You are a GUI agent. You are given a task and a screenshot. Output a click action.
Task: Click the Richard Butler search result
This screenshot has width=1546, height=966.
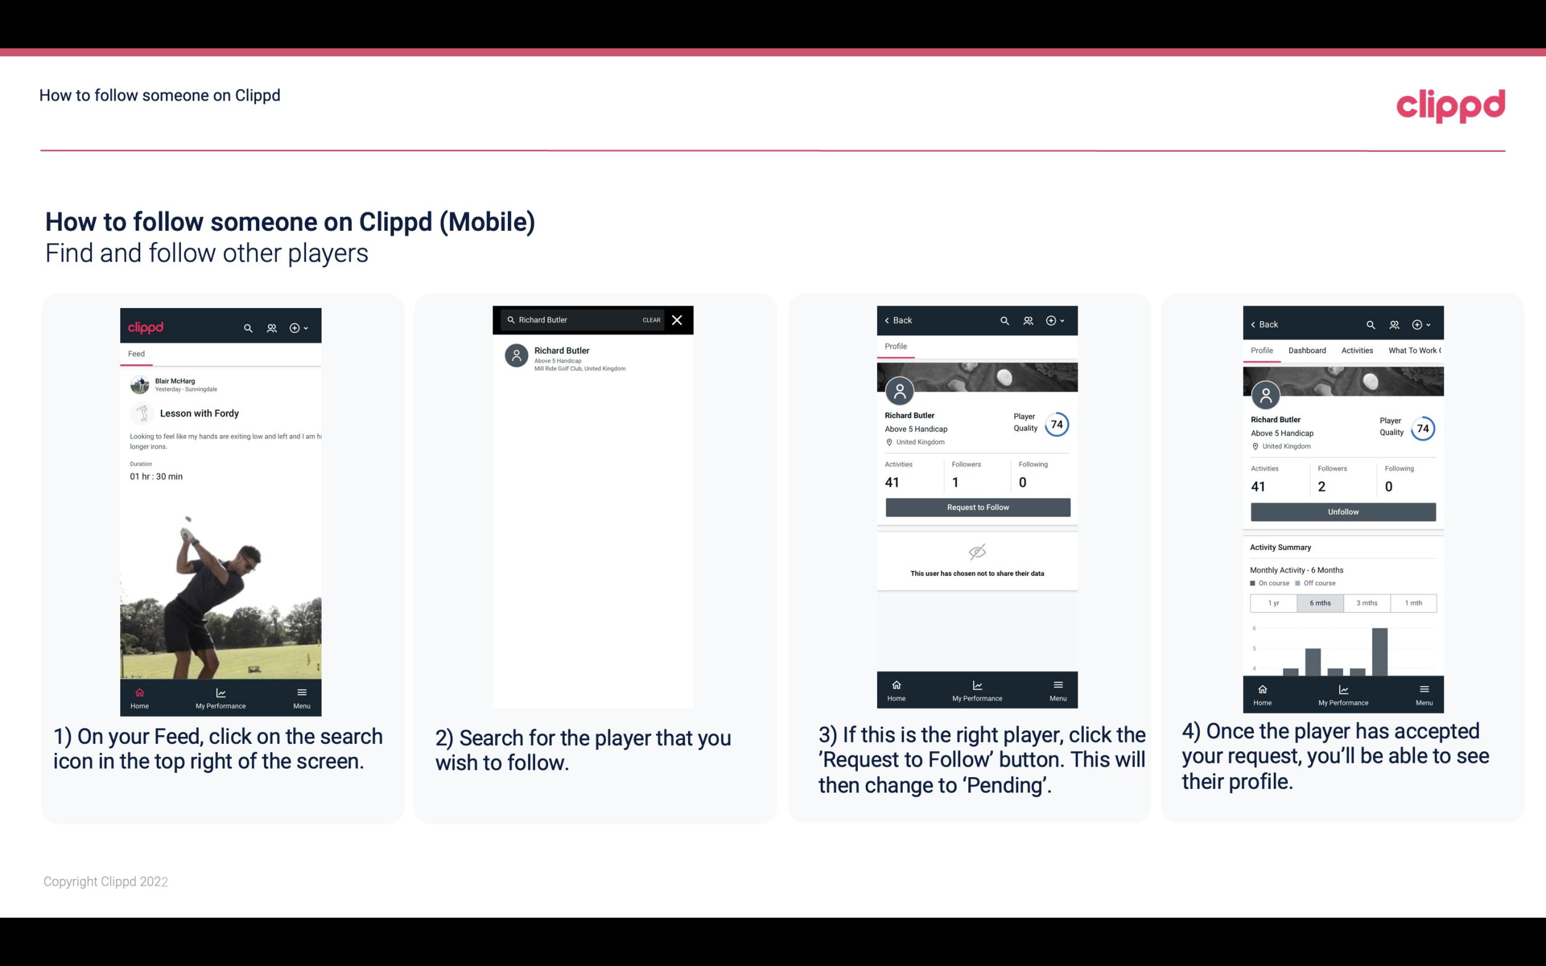pos(595,357)
